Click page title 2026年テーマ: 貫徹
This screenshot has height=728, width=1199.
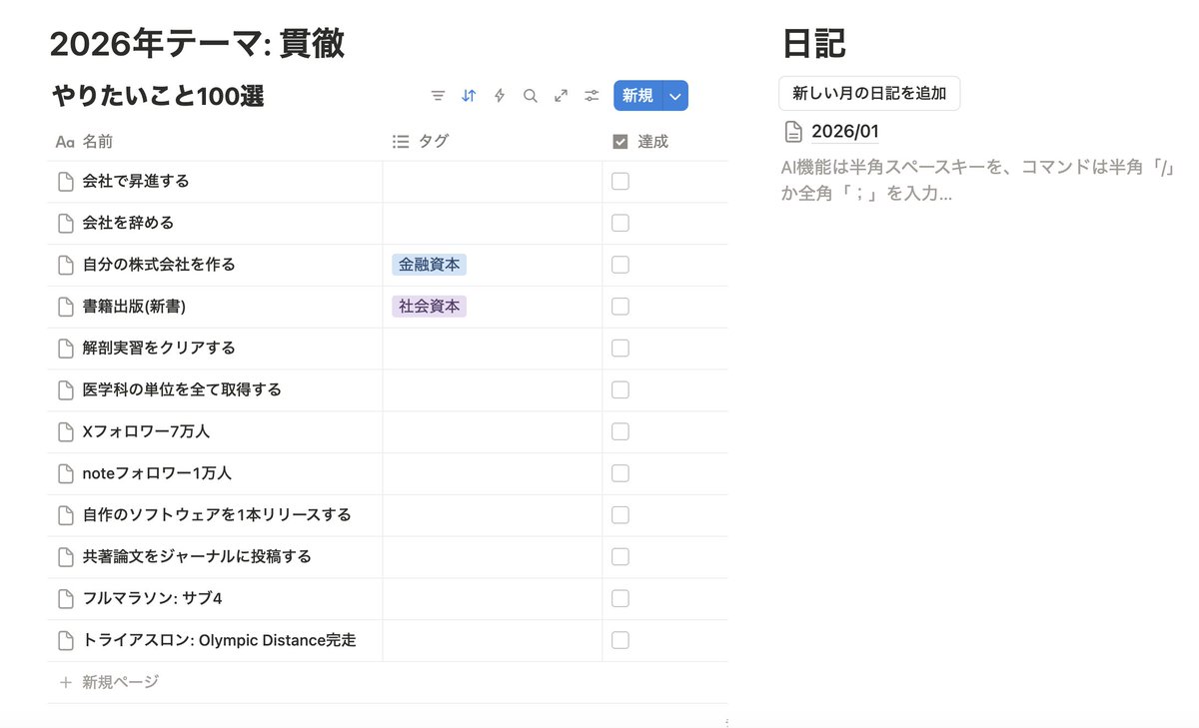(197, 43)
